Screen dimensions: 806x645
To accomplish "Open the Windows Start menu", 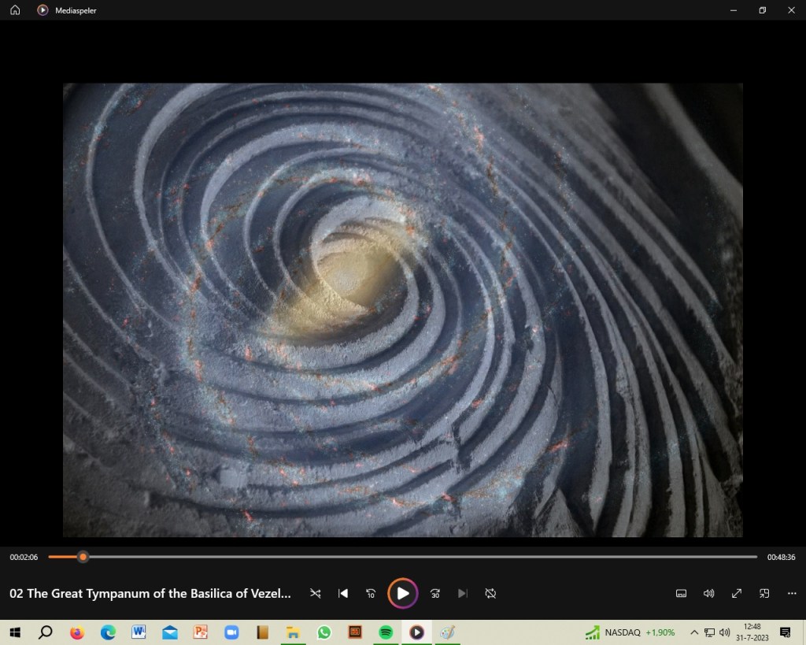I will pyautogui.click(x=15, y=632).
